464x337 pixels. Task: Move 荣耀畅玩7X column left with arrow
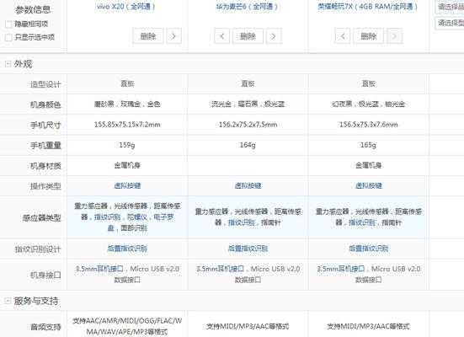pos(343,36)
